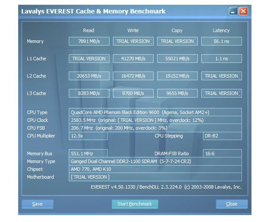The height and width of the screenshot is (222, 277).
Task: Click the L3 Cache row label
Action: pyautogui.click(x=36, y=93)
